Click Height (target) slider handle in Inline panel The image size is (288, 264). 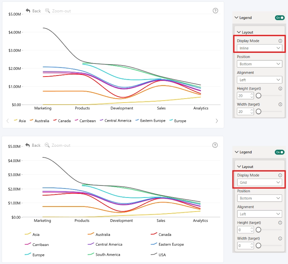[258, 96]
